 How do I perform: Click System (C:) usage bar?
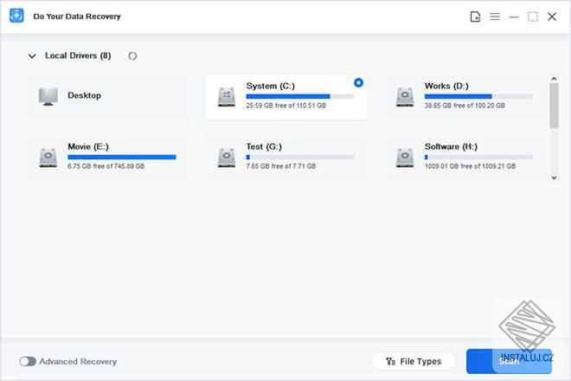coord(299,96)
